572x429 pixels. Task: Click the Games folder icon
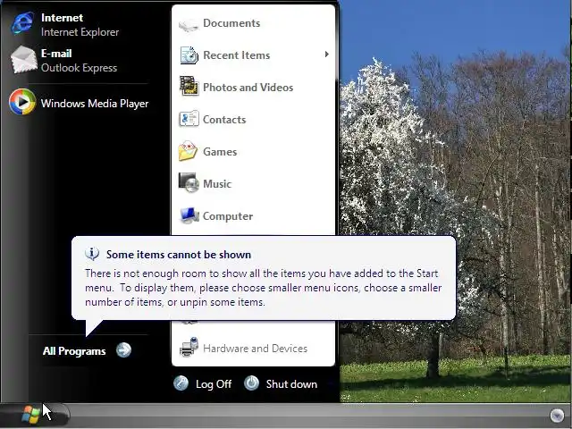(188, 151)
